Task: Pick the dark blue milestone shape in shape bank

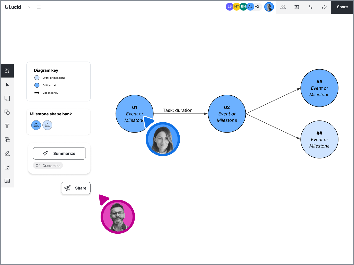Action: click(36, 125)
